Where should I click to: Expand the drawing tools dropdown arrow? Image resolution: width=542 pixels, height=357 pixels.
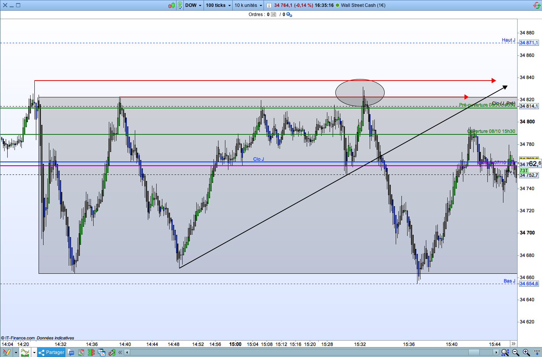pyautogui.click(x=16, y=352)
